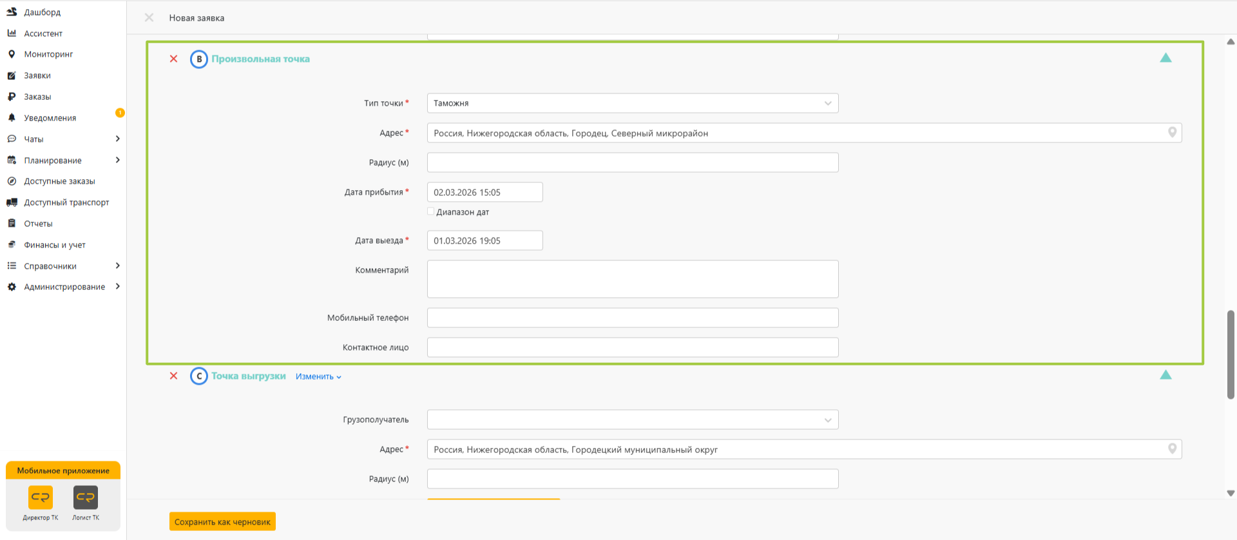Open Финансы и учет menu item

click(55, 245)
